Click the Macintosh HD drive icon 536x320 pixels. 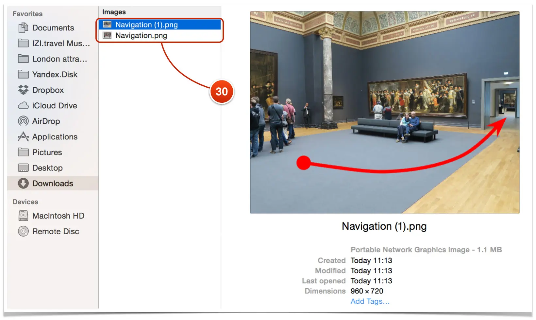pos(23,216)
